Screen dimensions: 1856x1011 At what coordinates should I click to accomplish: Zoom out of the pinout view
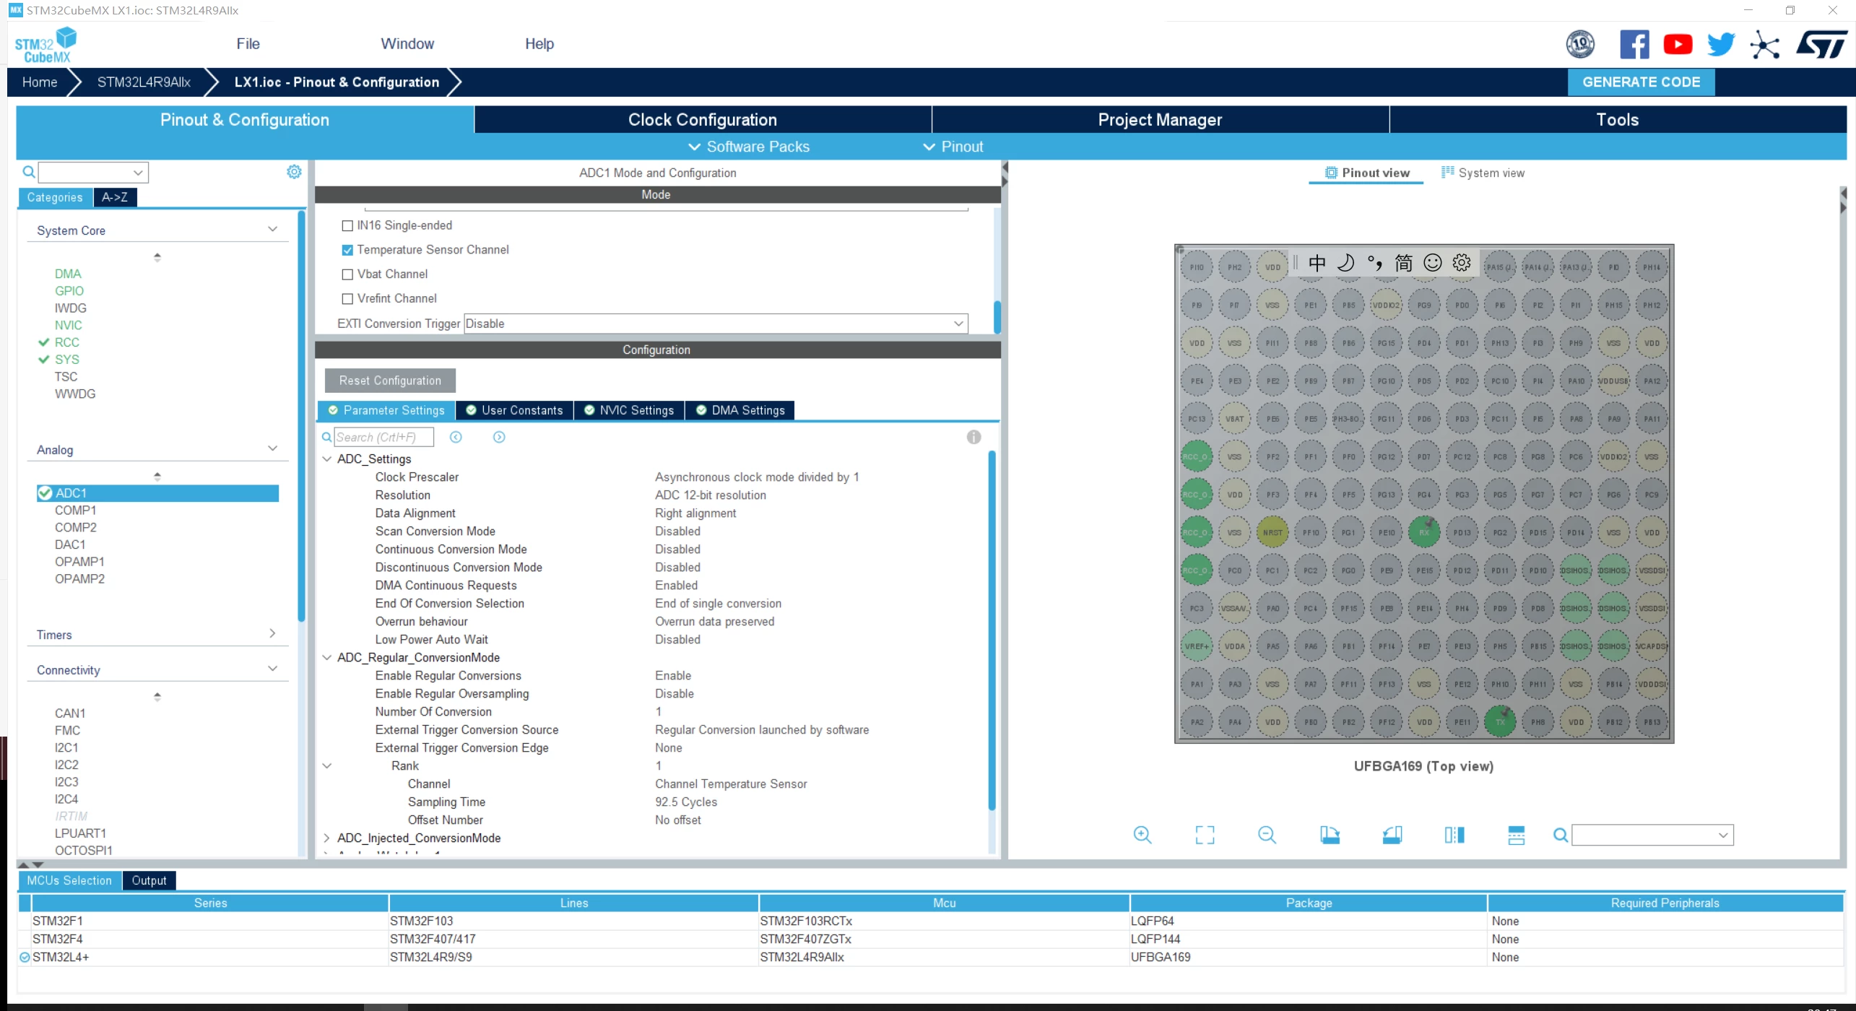coord(1267,835)
